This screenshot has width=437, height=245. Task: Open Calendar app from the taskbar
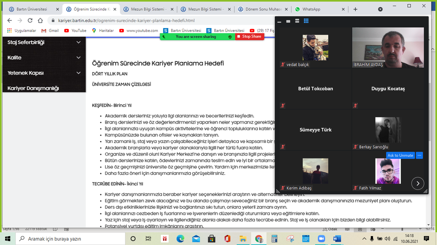pos(306,239)
